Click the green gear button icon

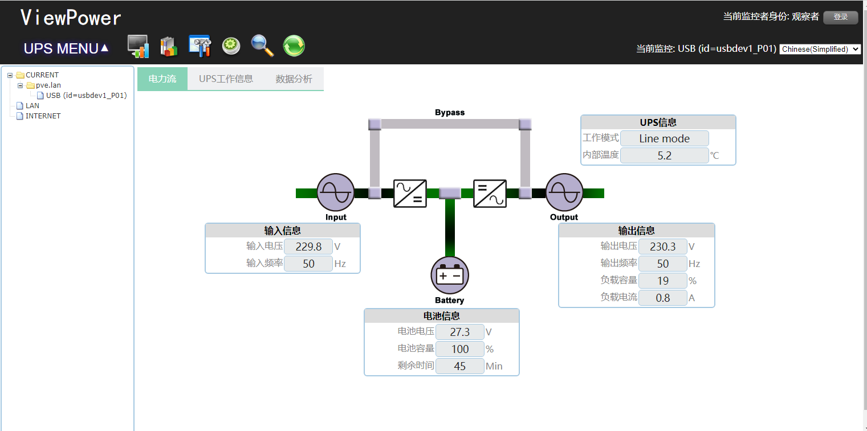tap(231, 46)
